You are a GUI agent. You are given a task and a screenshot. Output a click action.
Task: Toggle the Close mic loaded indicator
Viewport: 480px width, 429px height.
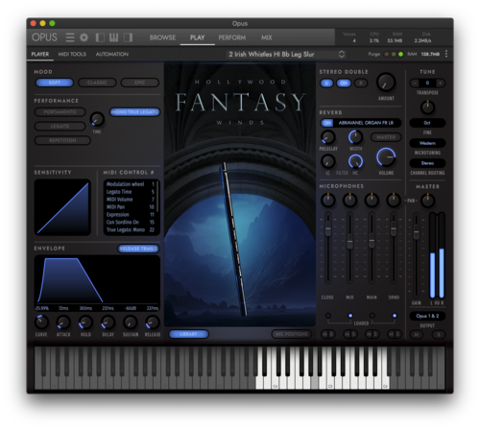(328, 316)
